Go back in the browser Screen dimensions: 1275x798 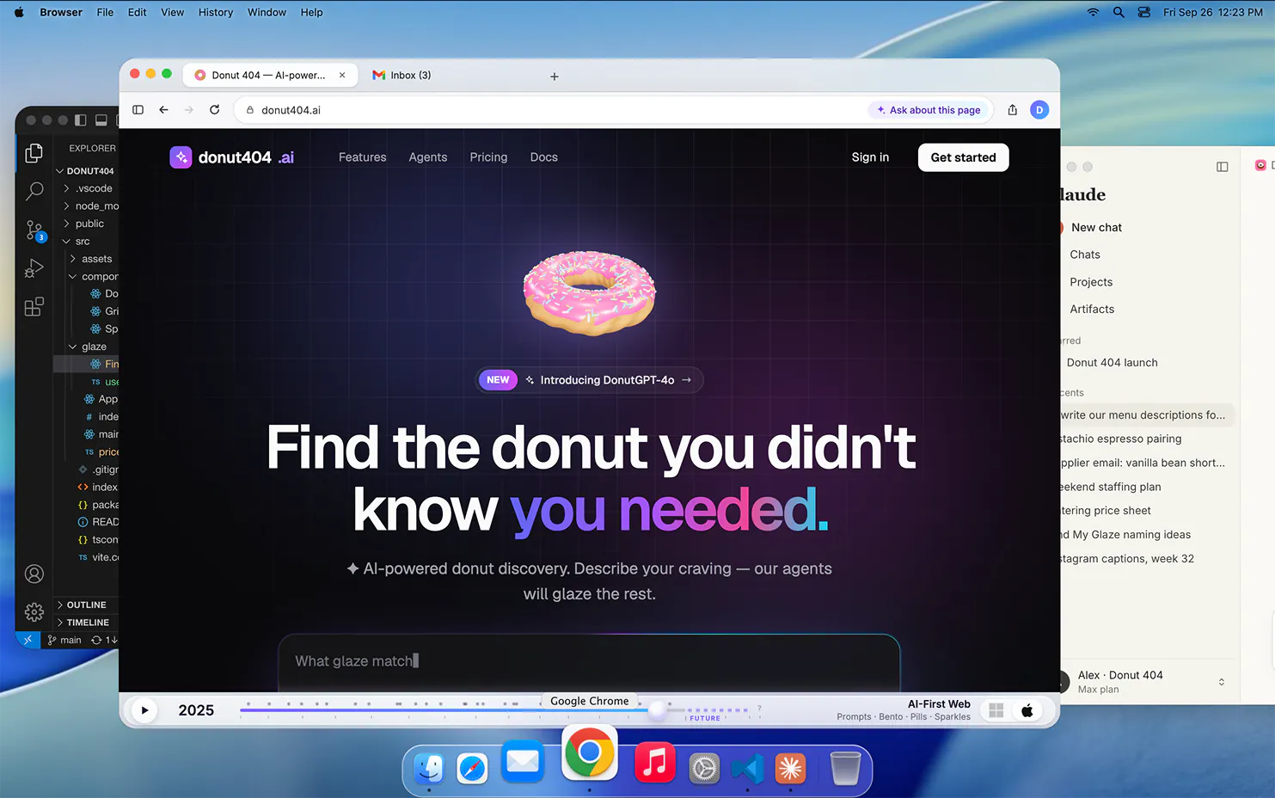click(163, 110)
